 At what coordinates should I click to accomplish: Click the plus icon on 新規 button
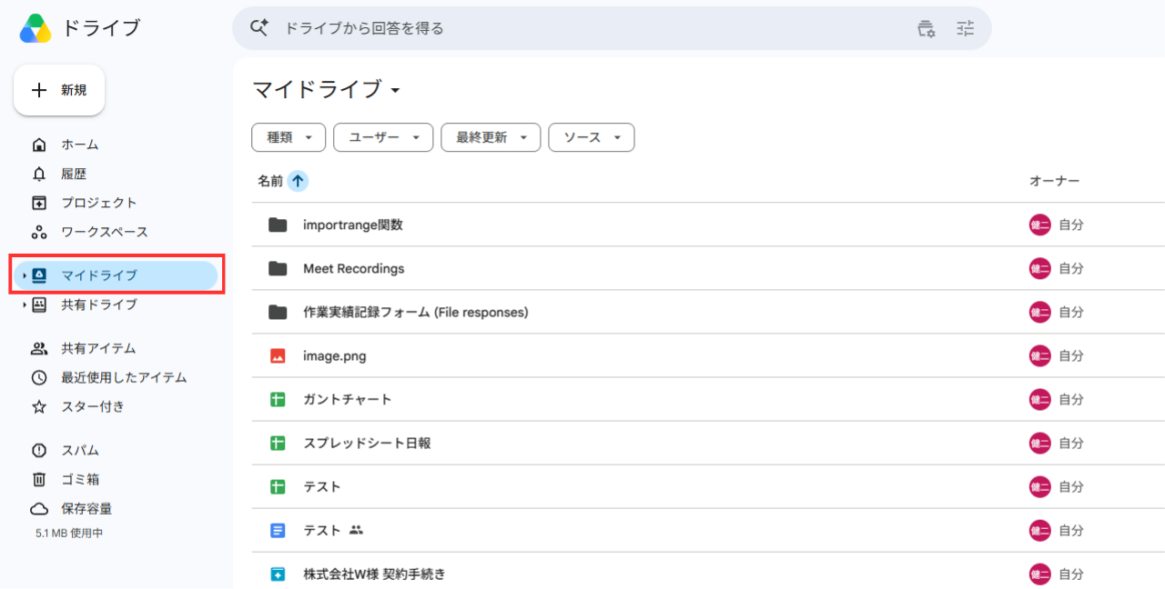pos(39,90)
